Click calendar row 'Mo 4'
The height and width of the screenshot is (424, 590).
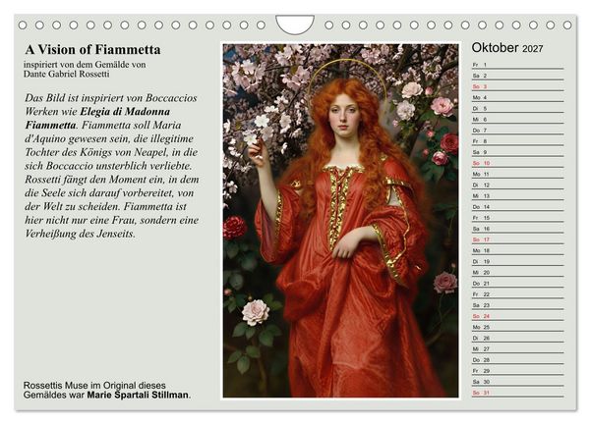click(518, 97)
